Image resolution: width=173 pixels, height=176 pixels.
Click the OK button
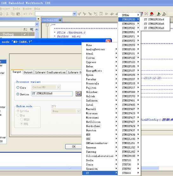click(74, 147)
